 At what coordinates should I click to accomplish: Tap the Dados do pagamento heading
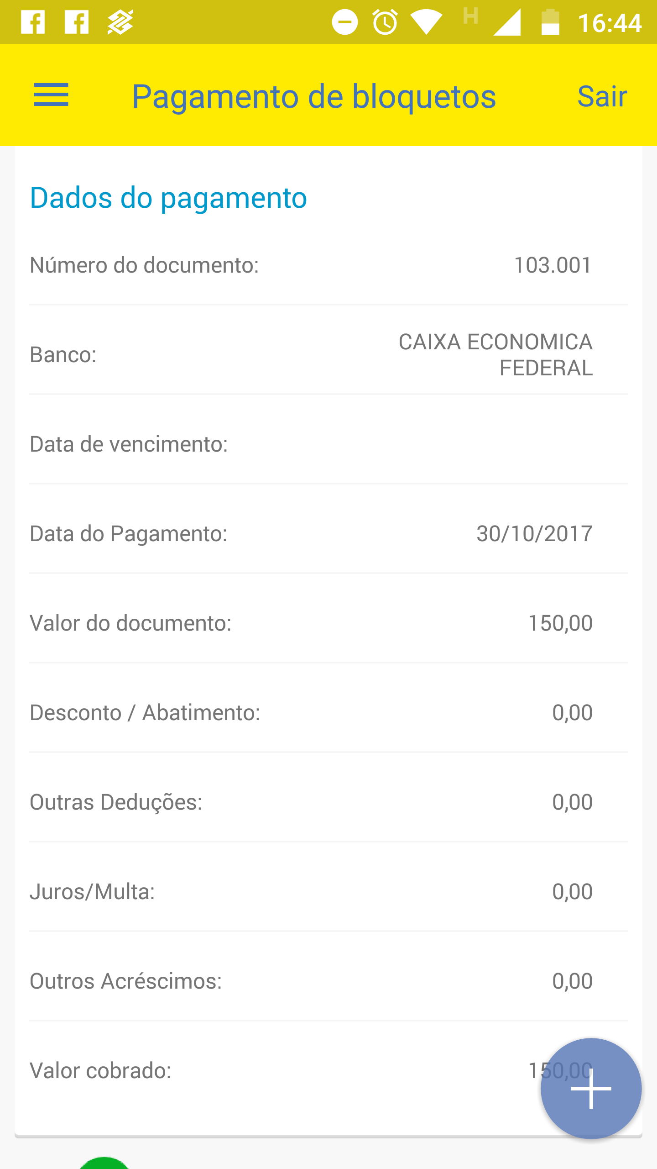[168, 198]
